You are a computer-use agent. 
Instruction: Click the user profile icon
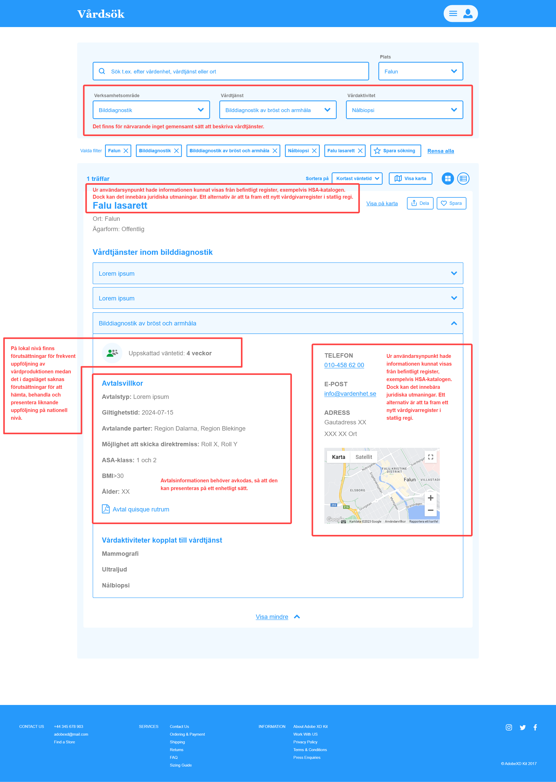point(468,14)
